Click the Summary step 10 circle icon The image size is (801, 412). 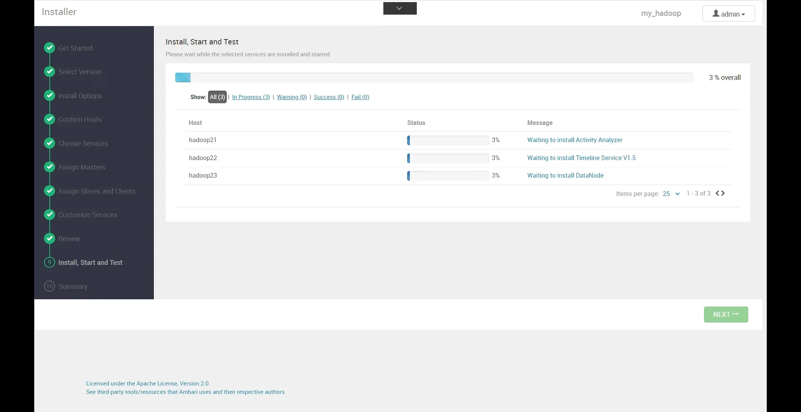(x=50, y=286)
